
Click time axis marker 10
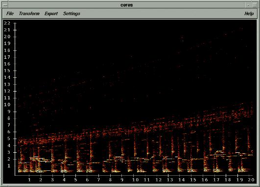point(135,180)
